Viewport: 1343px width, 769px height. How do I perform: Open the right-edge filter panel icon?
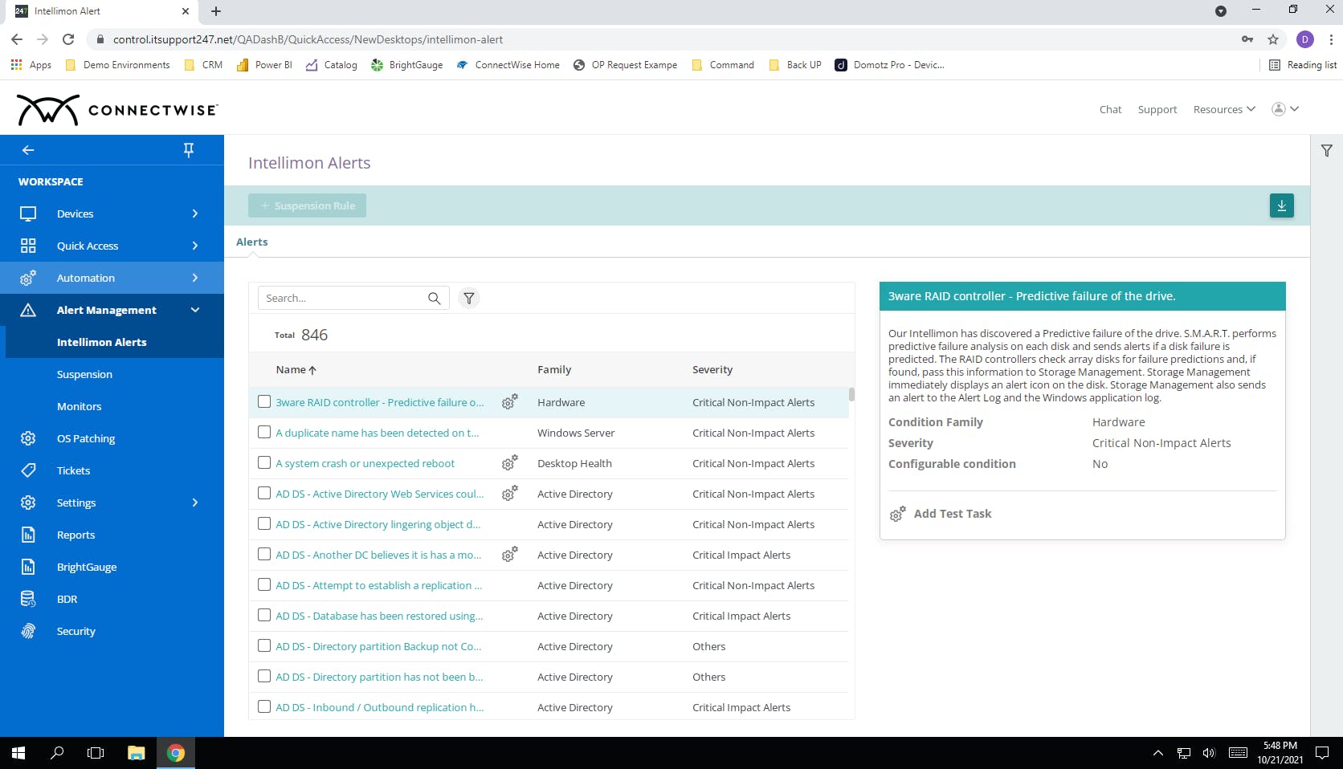[1326, 150]
